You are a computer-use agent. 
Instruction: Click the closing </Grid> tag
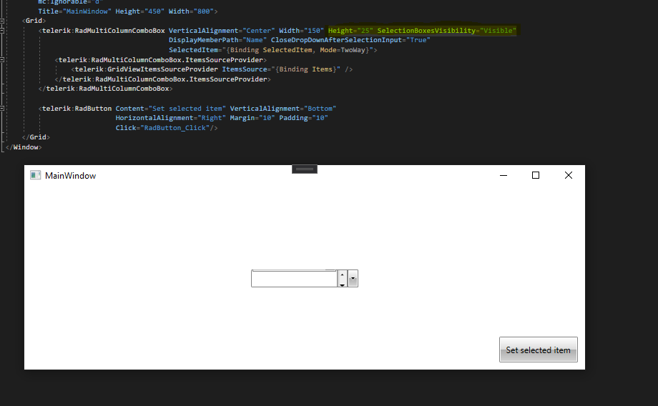coord(36,137)
